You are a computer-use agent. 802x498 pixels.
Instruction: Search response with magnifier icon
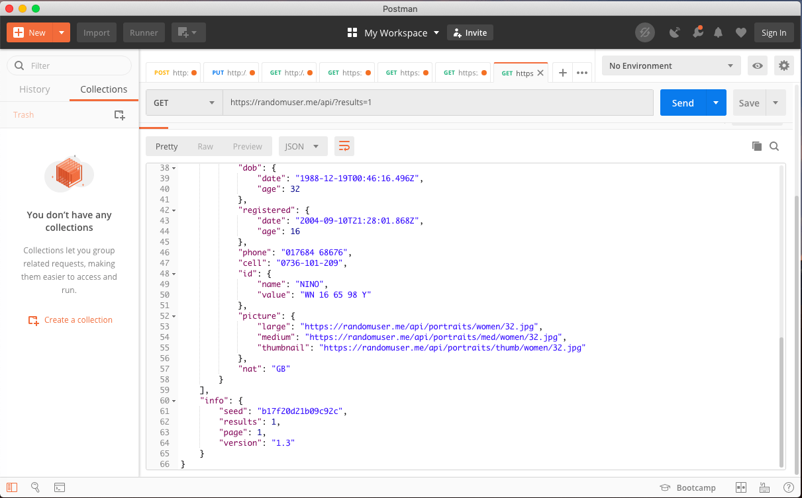click(774, 146)
